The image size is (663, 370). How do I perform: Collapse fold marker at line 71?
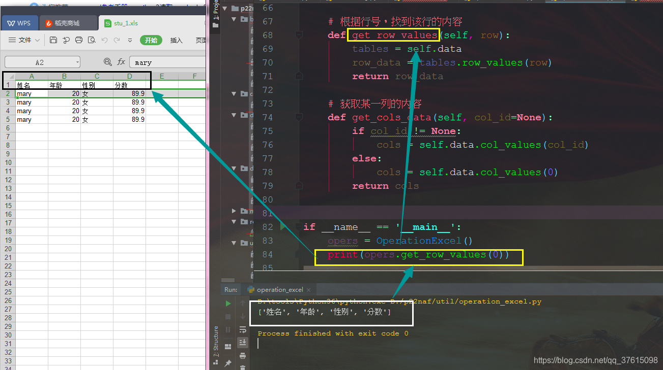coord(300,76)
